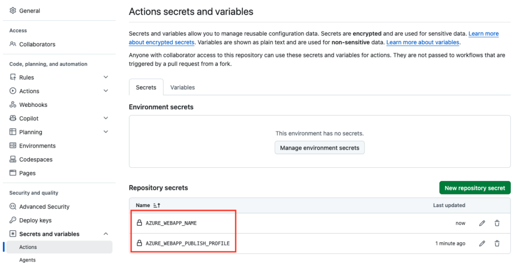Open the General settings gear item
517x263 pixels.
(x=29, y=11)
